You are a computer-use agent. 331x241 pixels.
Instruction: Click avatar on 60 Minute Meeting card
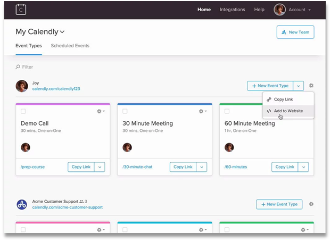coord(229,147)
